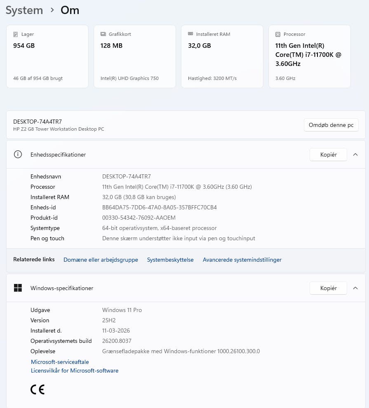Screen dimensions: 369x408
Task: Open the Microsoft-serviceaftale link
Action: [x=60, y=362]
